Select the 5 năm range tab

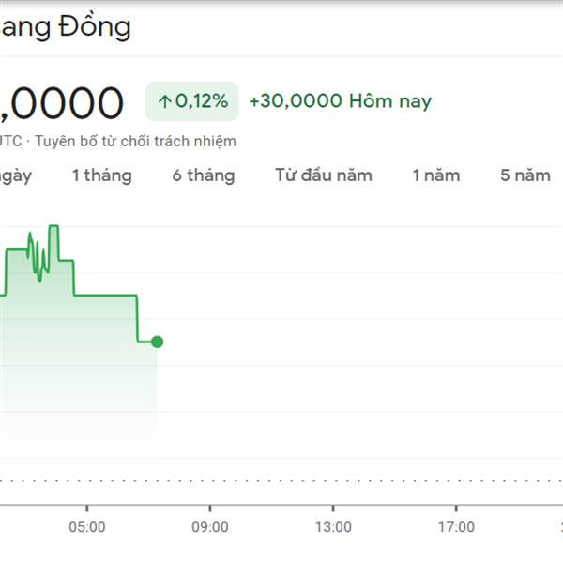pyautogui.click(x=525, y=175)
